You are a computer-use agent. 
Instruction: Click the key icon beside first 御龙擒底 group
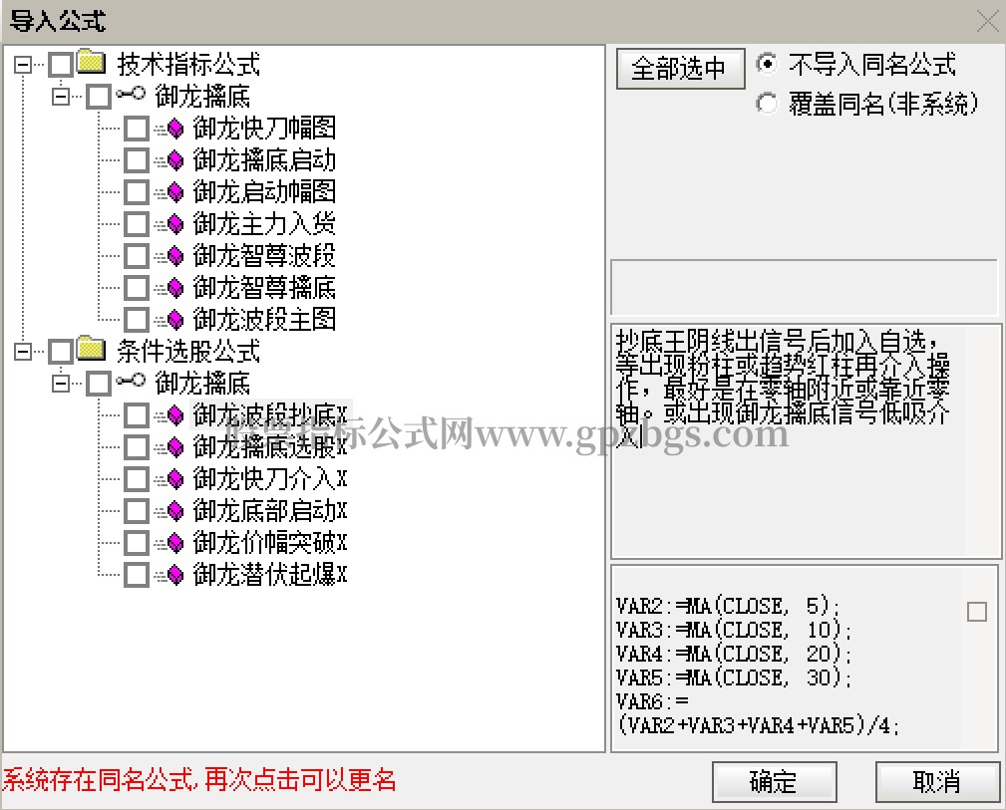131,96
